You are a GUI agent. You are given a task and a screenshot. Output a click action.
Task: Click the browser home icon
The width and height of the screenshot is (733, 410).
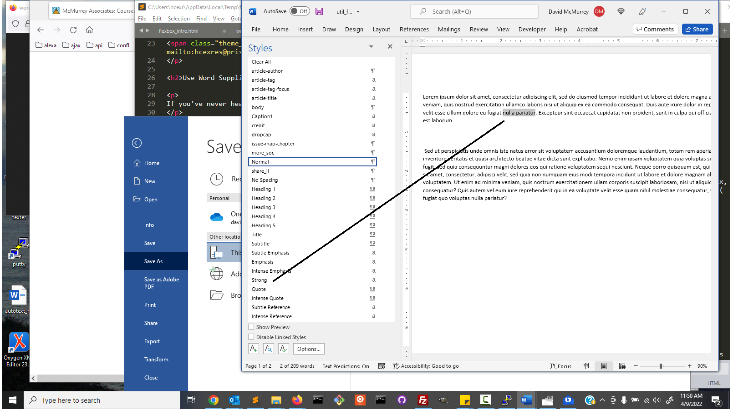[89, 30]
